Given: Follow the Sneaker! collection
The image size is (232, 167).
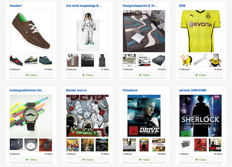Looking at the screenshot, I should point(31,75).
